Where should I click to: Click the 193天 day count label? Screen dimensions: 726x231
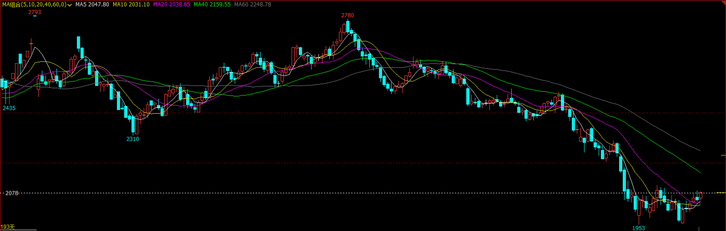click(x=8, y=227)
